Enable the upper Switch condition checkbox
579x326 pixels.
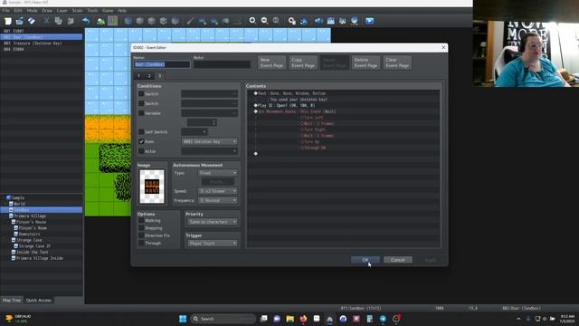click(141, 94)
